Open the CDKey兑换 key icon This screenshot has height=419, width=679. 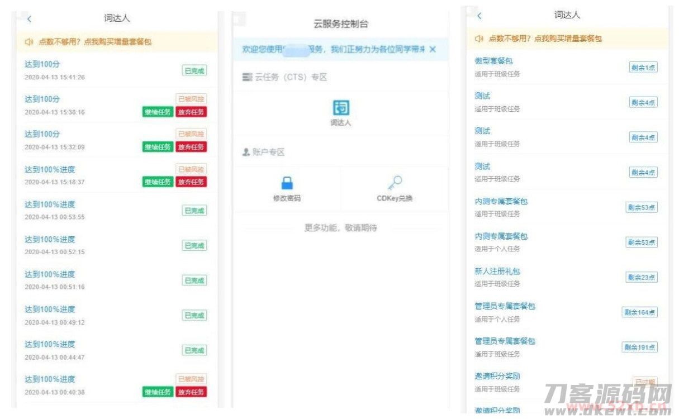pyautogui.click(x=395, y=183)
